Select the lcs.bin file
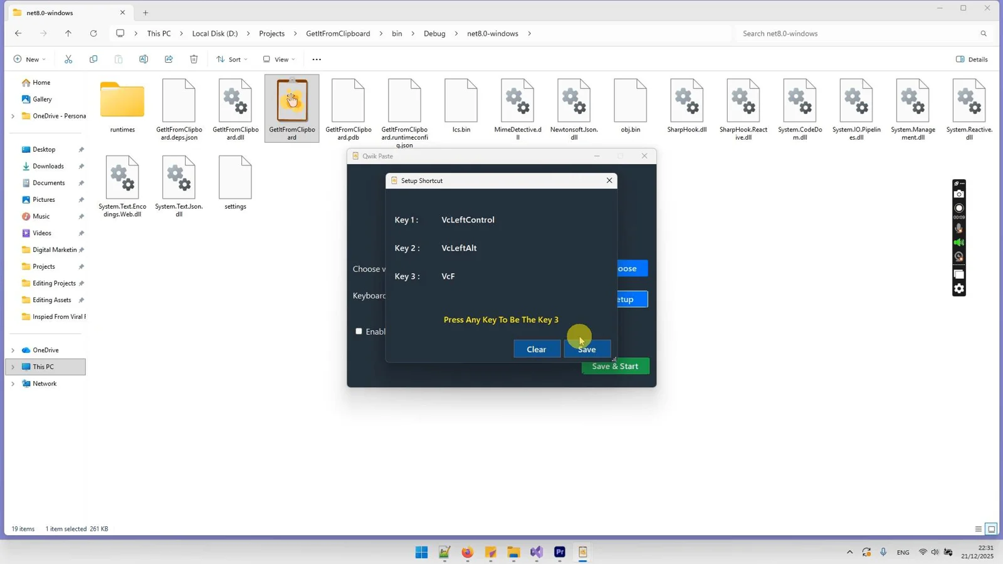 [461, 106]
